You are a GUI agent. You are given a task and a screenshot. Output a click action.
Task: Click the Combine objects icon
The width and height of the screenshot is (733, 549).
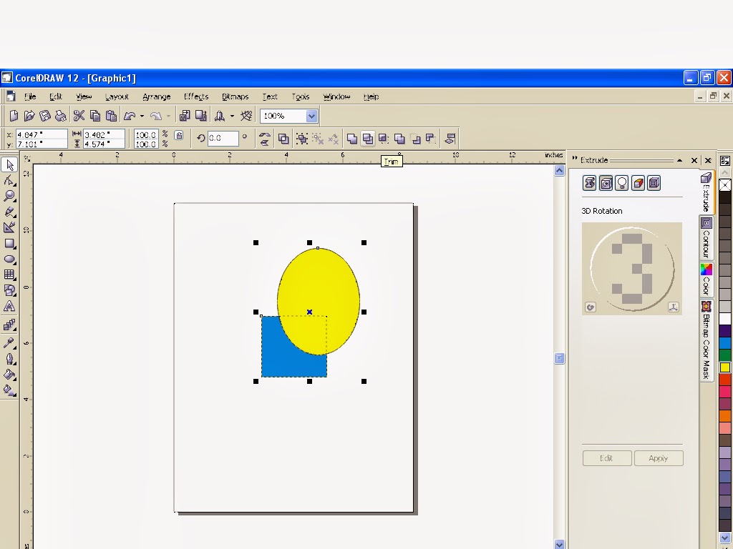[283, 139]
